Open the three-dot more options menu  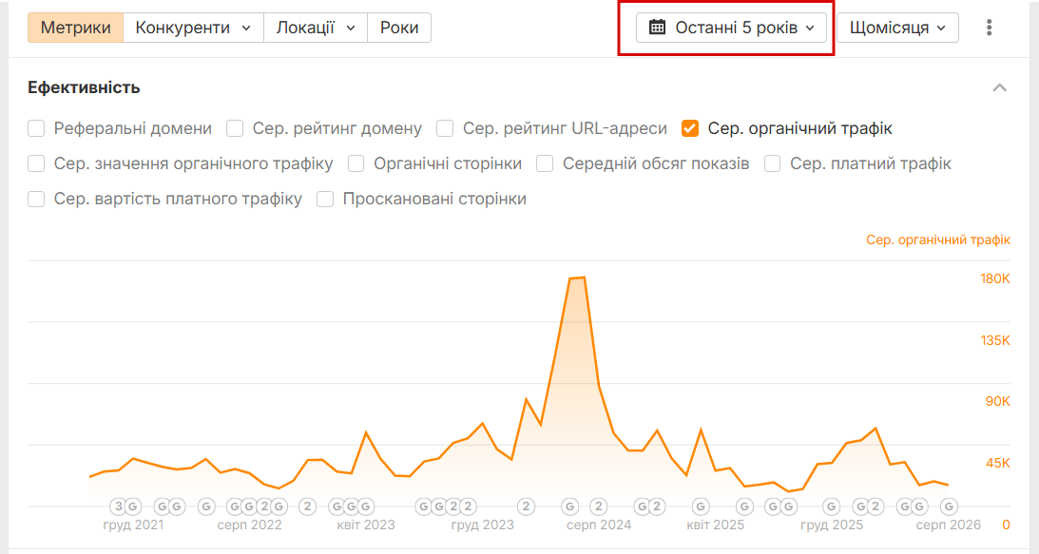(989, 28)
